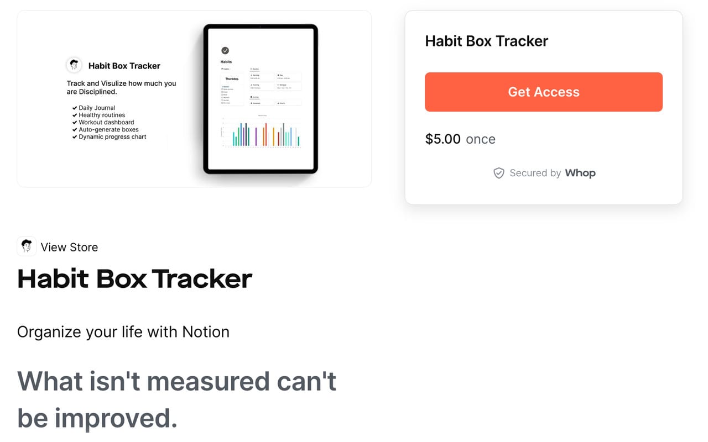Expand the Habits view selector in the preview
Screen dimensions: 708x442
(226, 69)
